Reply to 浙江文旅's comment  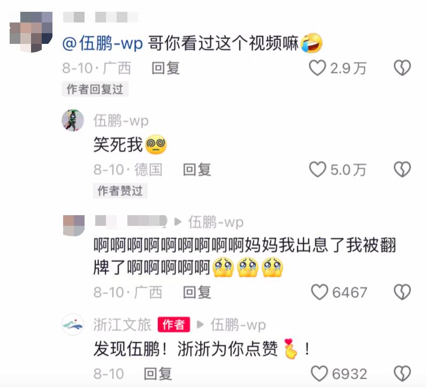coord(158,374)
